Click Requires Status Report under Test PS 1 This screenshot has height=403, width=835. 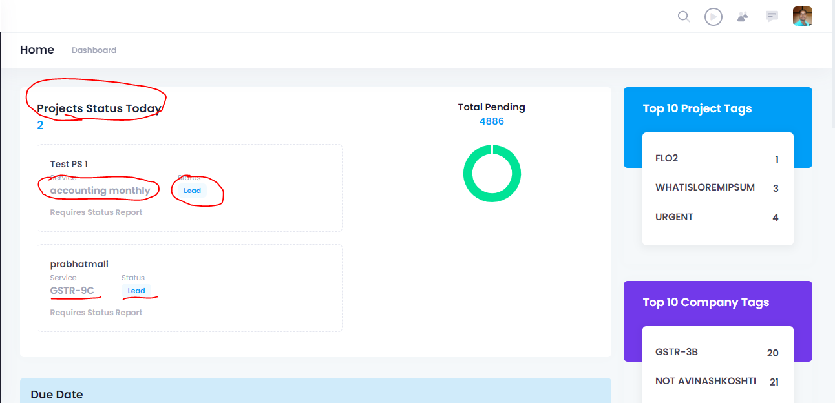point(96,212)
